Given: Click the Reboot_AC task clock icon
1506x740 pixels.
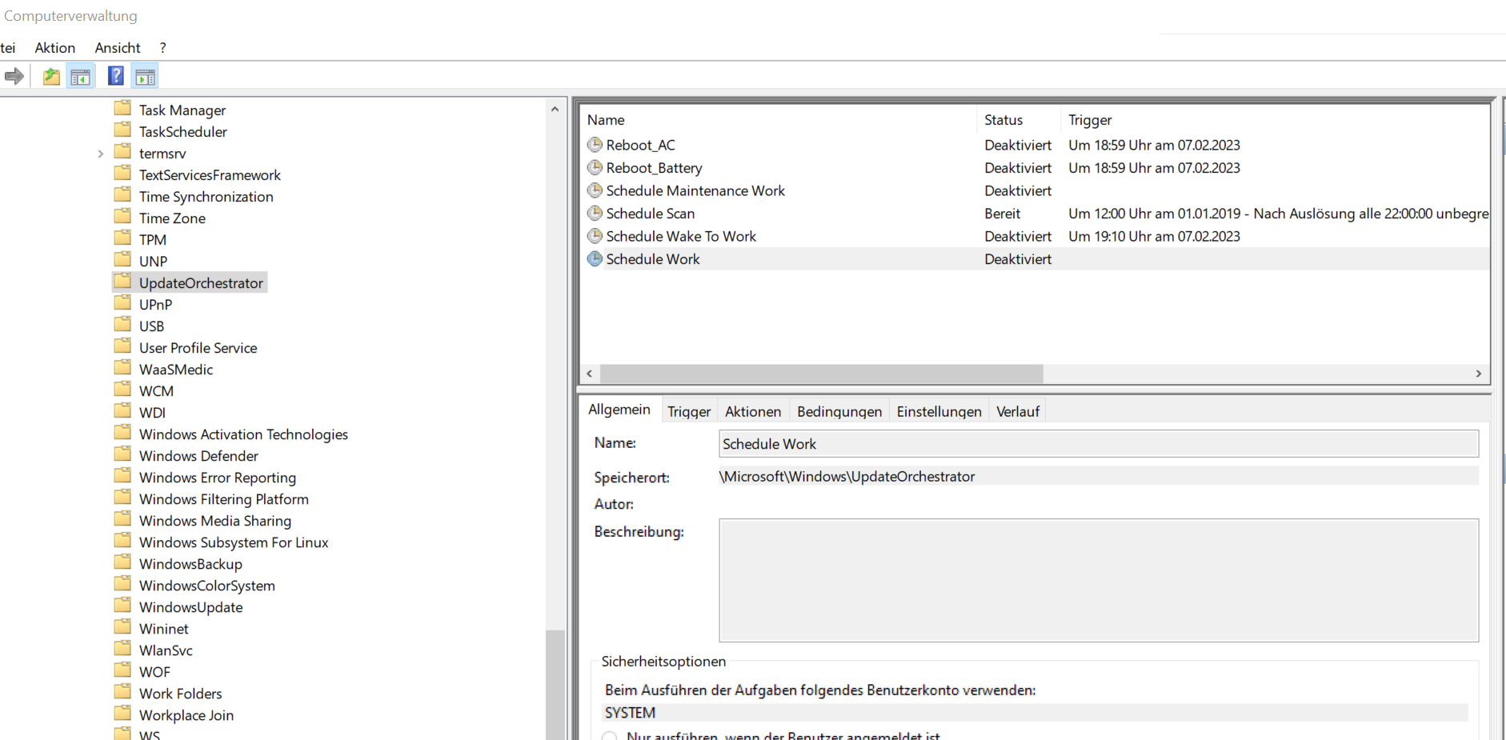Looking at the screenshot, I should point(595,145).
